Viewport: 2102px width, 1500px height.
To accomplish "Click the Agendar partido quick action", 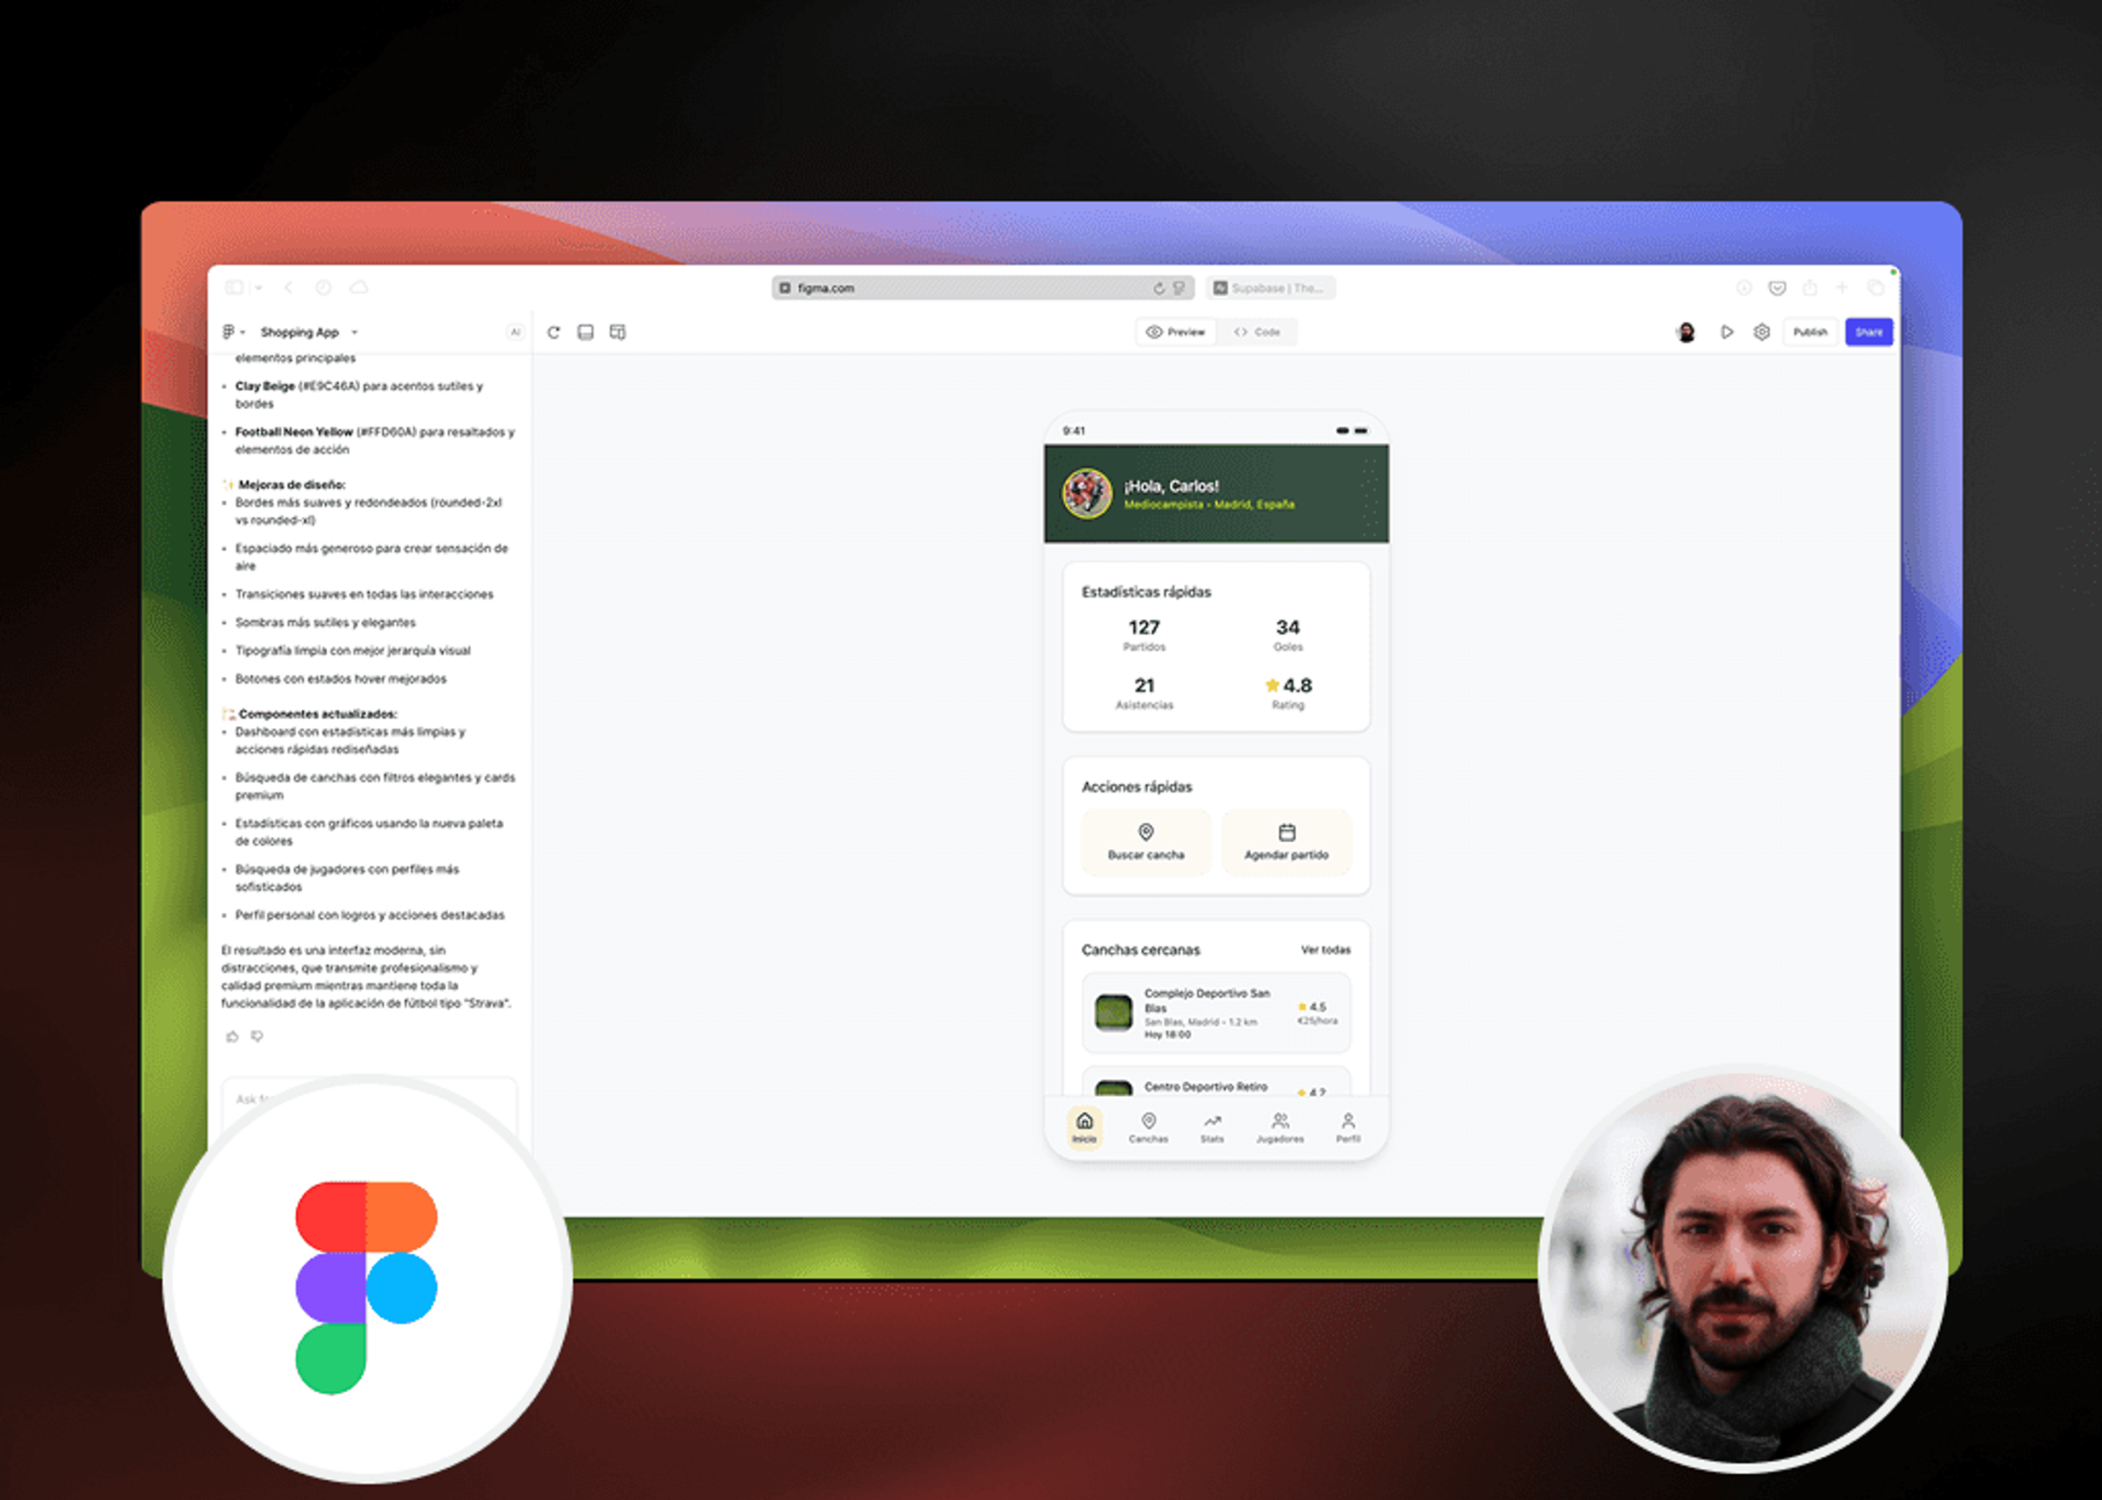I will pos(1286,842).
